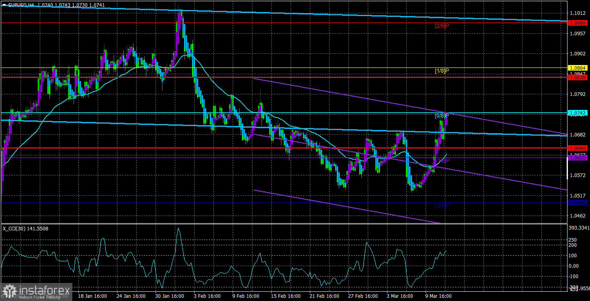Open the chart dropdown arrow beside EURUSD,H4
The width and height of the screenshot is (590, 301).
click(x=4, y=4)
